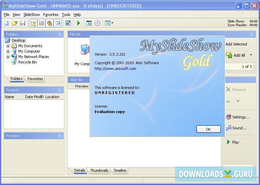Open slide Settings...
Screen dimensions: 260x185
237,117
